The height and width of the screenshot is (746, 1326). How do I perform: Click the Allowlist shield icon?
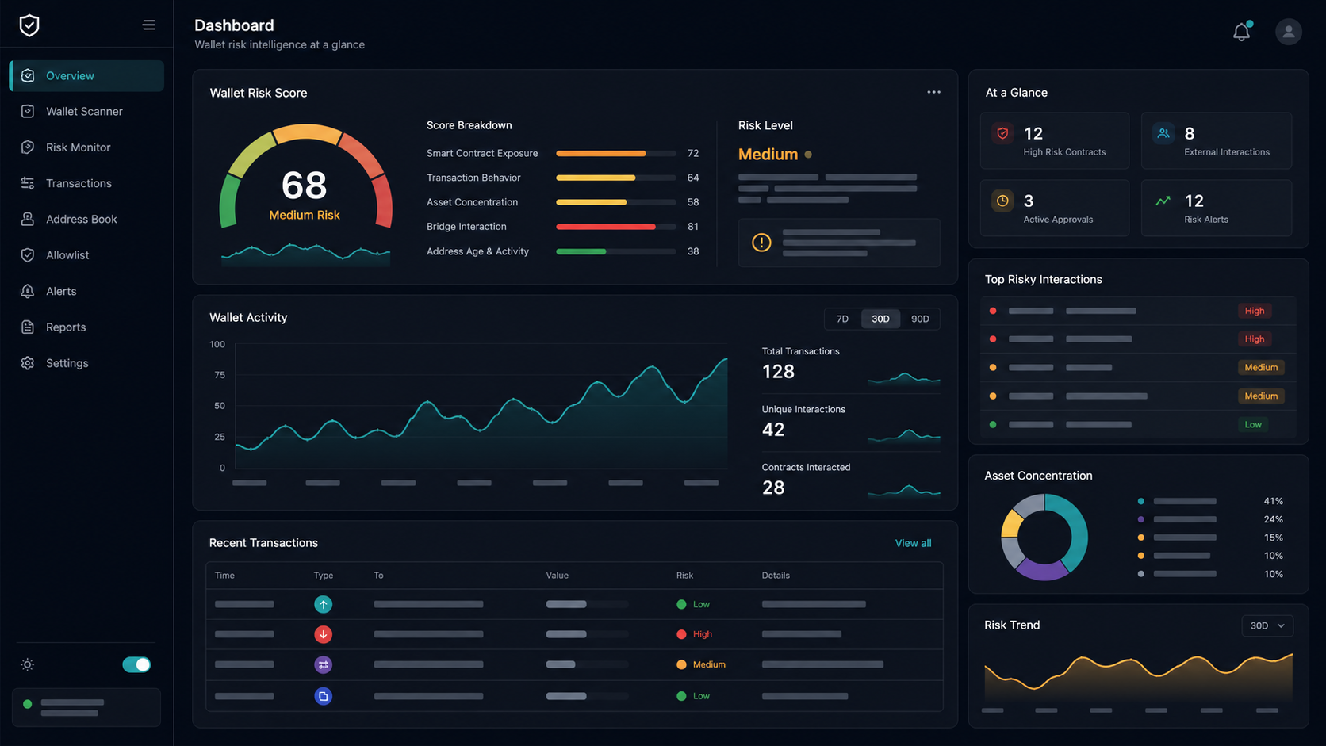click(x=28, y=255)
